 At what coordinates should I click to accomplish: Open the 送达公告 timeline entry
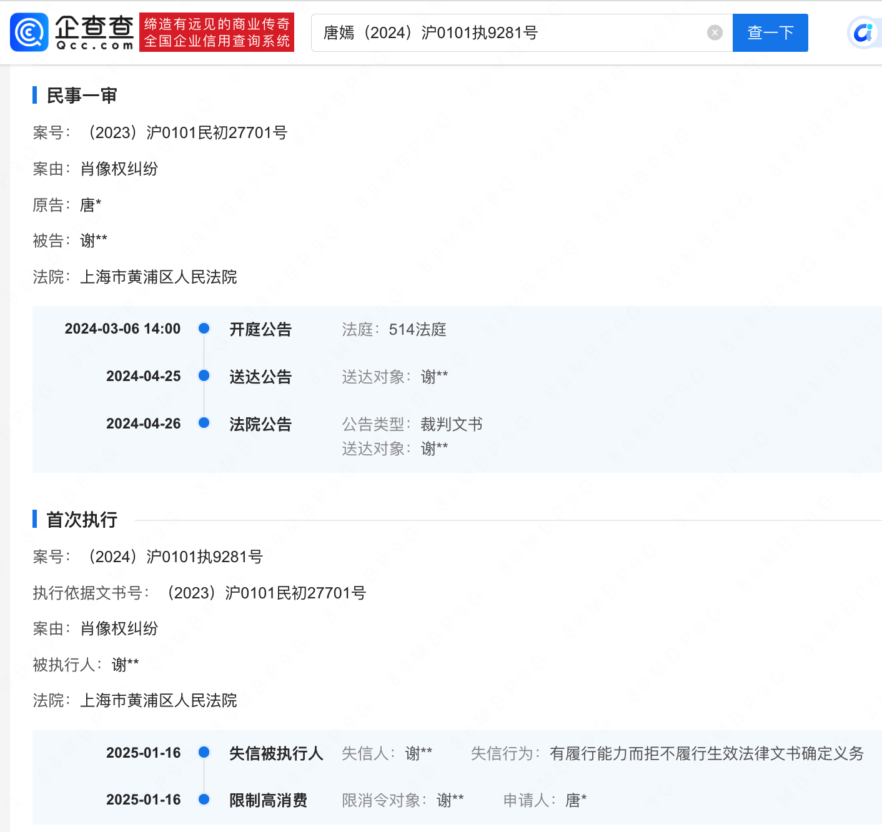[x=260, y=377]
